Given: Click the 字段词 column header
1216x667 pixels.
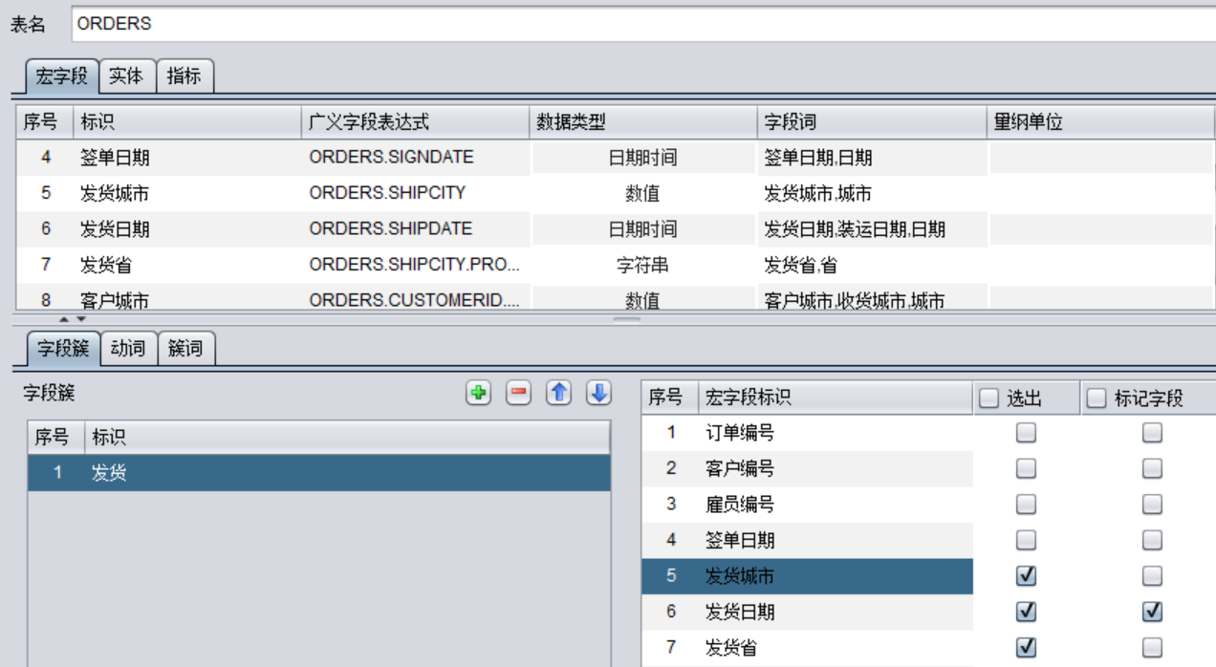Looking at the screenshot, I should (871, 122).
